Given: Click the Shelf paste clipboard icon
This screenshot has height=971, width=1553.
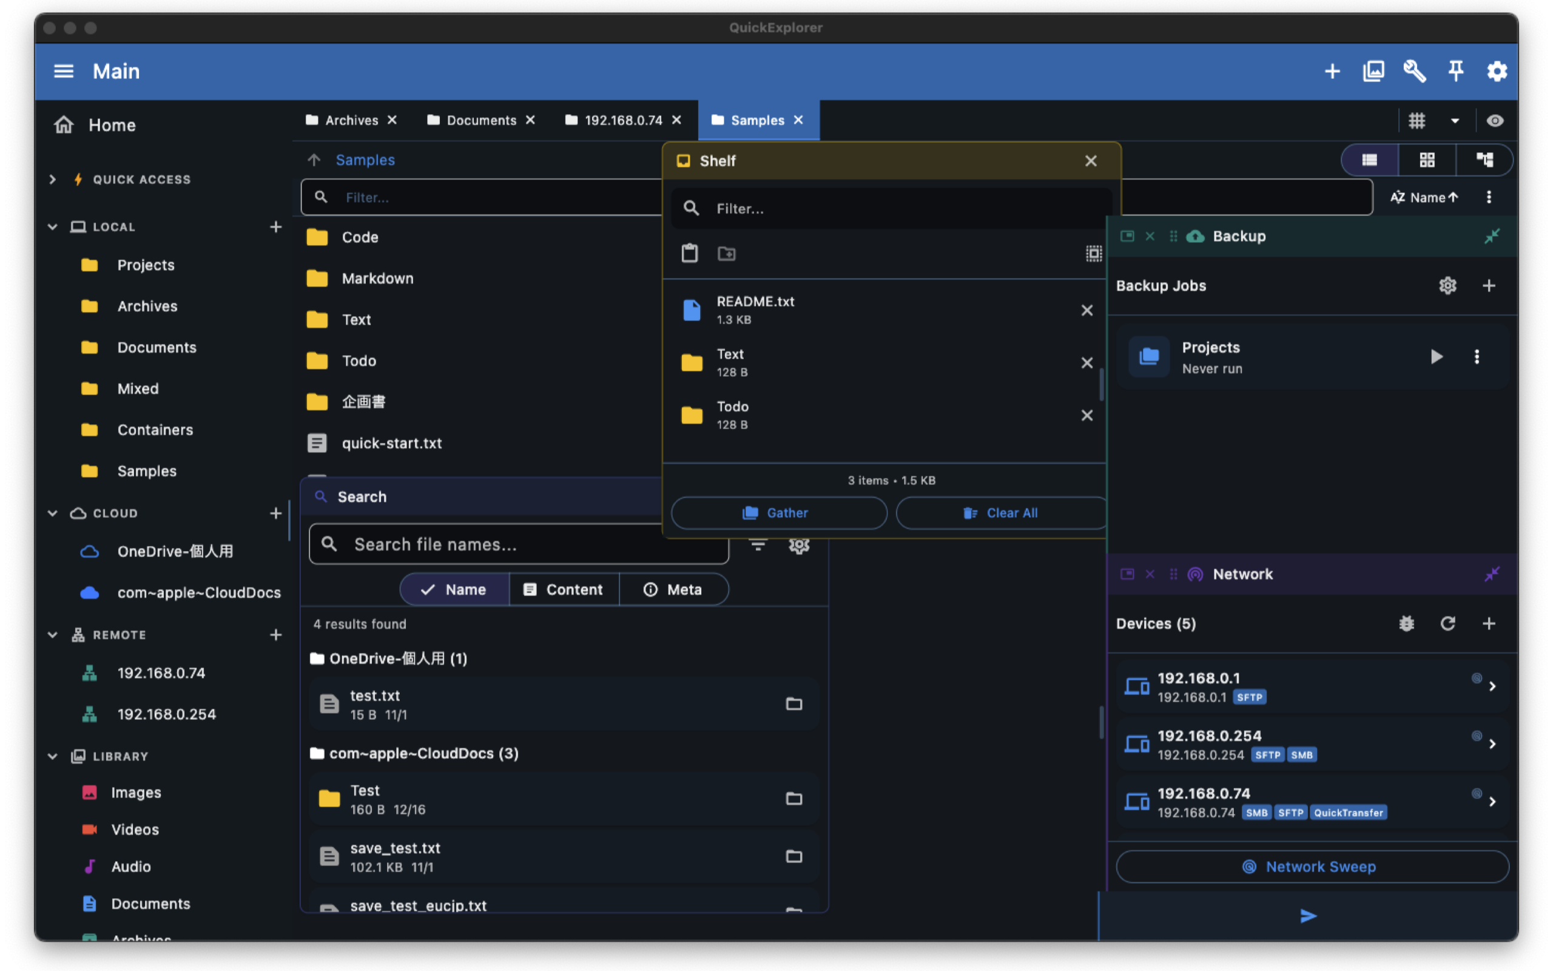Looking at the screenshot, I should pos(689,253).
